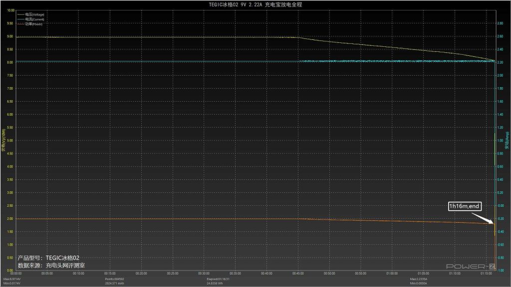The width and height of the screenshot is (511, 287).
Task: Click the "Points:004592" readout
Action: (114, 279)
